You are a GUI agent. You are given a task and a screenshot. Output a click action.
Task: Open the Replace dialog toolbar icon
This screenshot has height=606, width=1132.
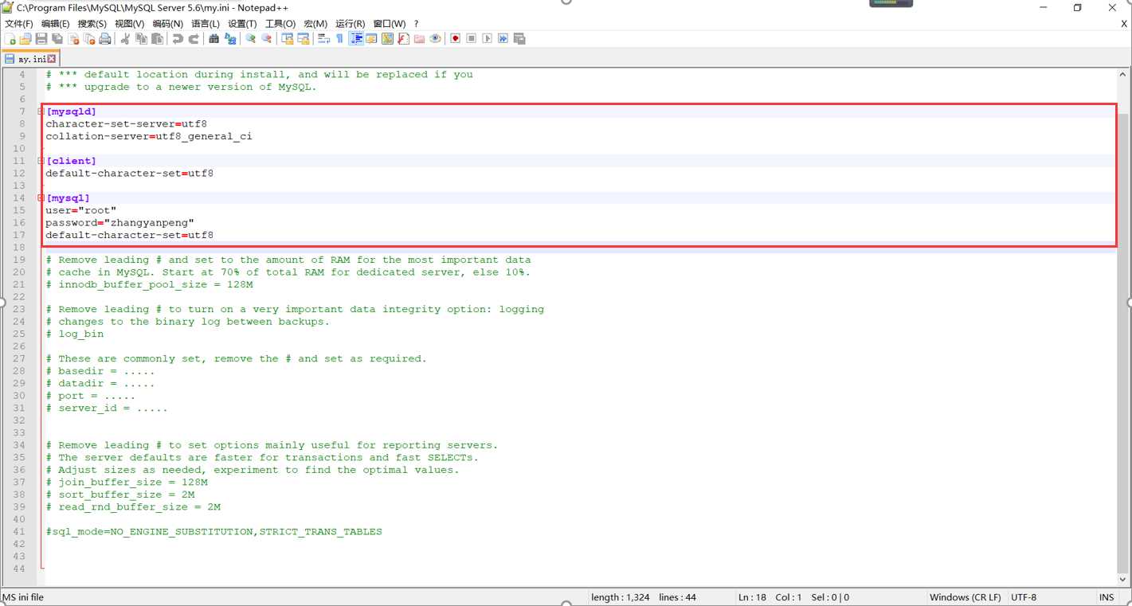230,38
